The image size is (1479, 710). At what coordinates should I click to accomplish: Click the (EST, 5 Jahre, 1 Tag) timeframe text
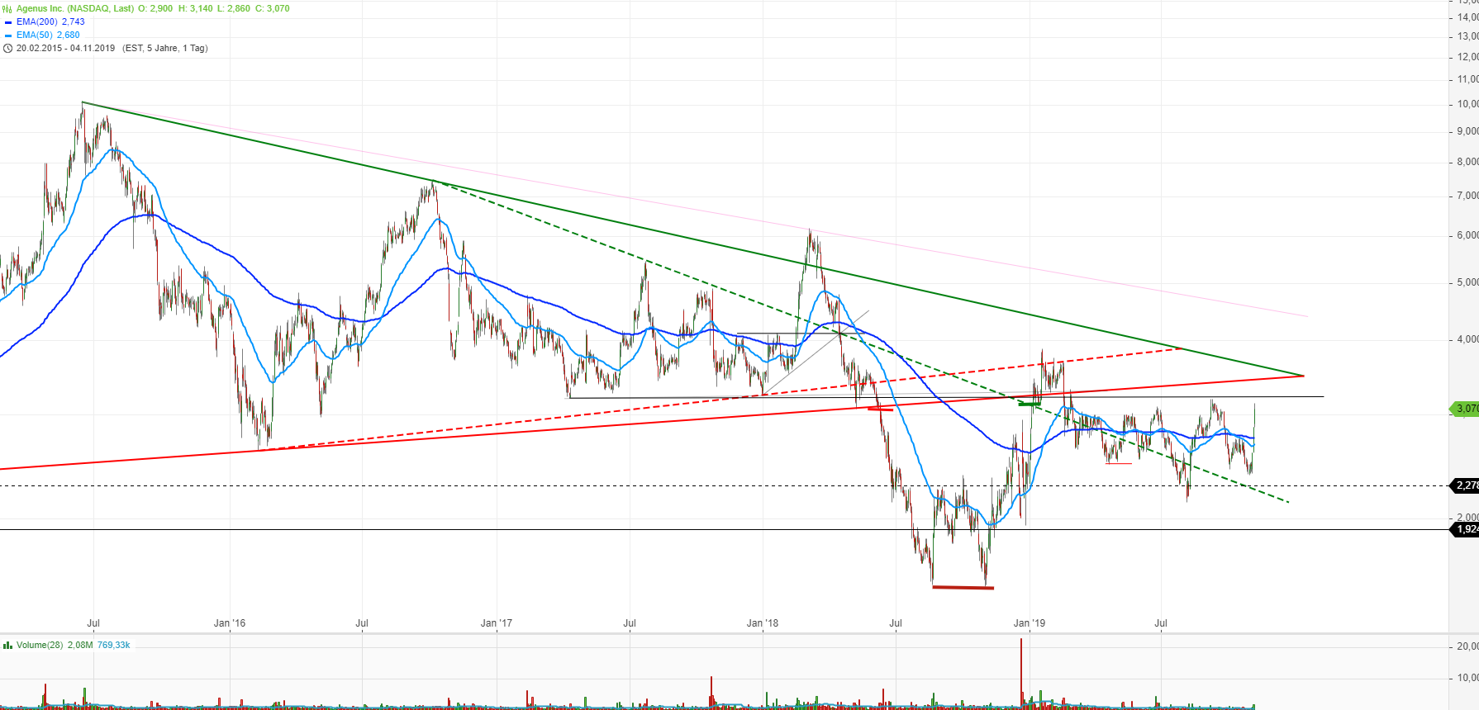coord(165,48)
